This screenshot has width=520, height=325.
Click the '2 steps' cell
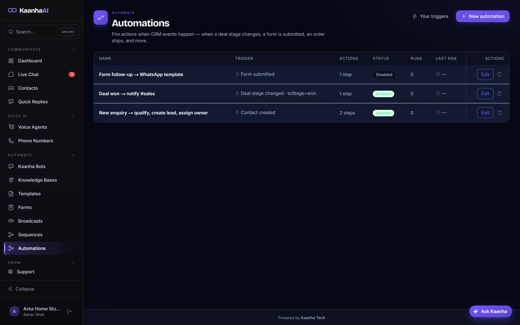point(347,113)
